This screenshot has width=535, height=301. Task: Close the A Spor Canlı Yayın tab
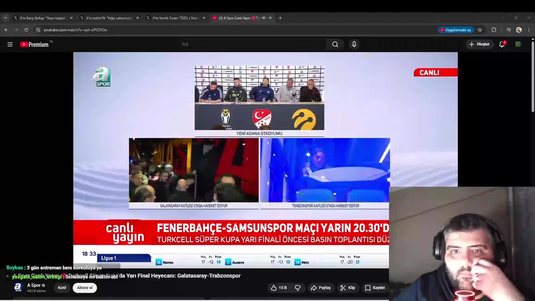[x=270, y=18]
